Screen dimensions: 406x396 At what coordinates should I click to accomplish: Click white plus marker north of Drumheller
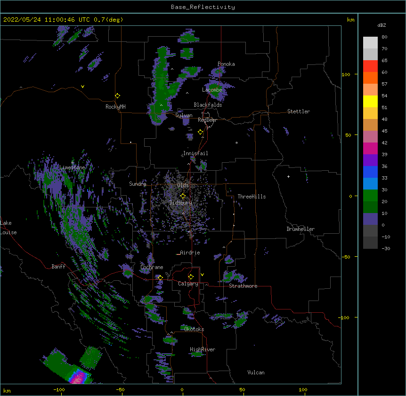[x=288, y=176]
